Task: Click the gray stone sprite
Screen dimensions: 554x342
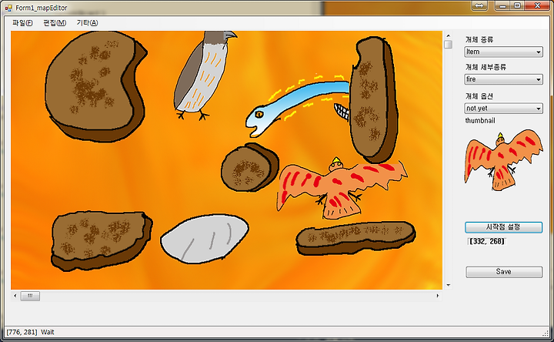Action: click(205, 238)
